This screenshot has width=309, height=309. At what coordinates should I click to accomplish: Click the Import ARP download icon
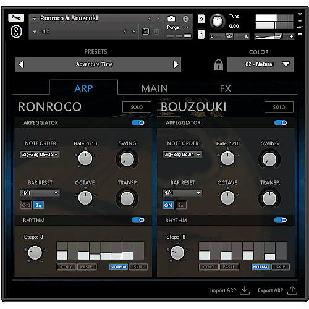pos(245,290)
